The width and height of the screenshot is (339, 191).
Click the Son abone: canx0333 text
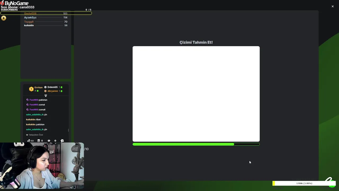point(17,7)
